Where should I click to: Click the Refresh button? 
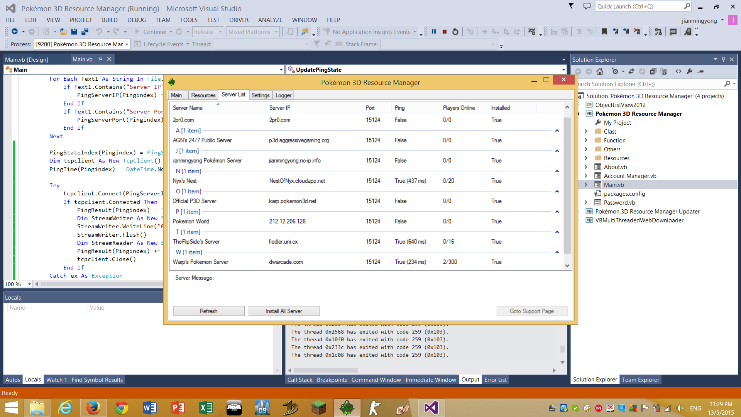point(209,311)
